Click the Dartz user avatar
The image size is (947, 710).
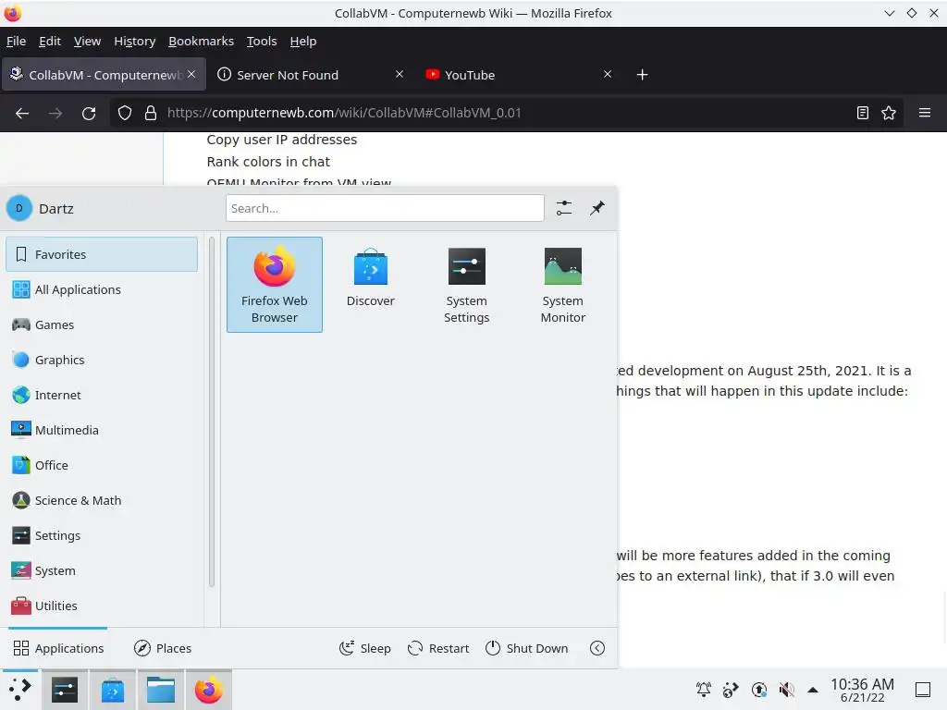coord(19,208)
